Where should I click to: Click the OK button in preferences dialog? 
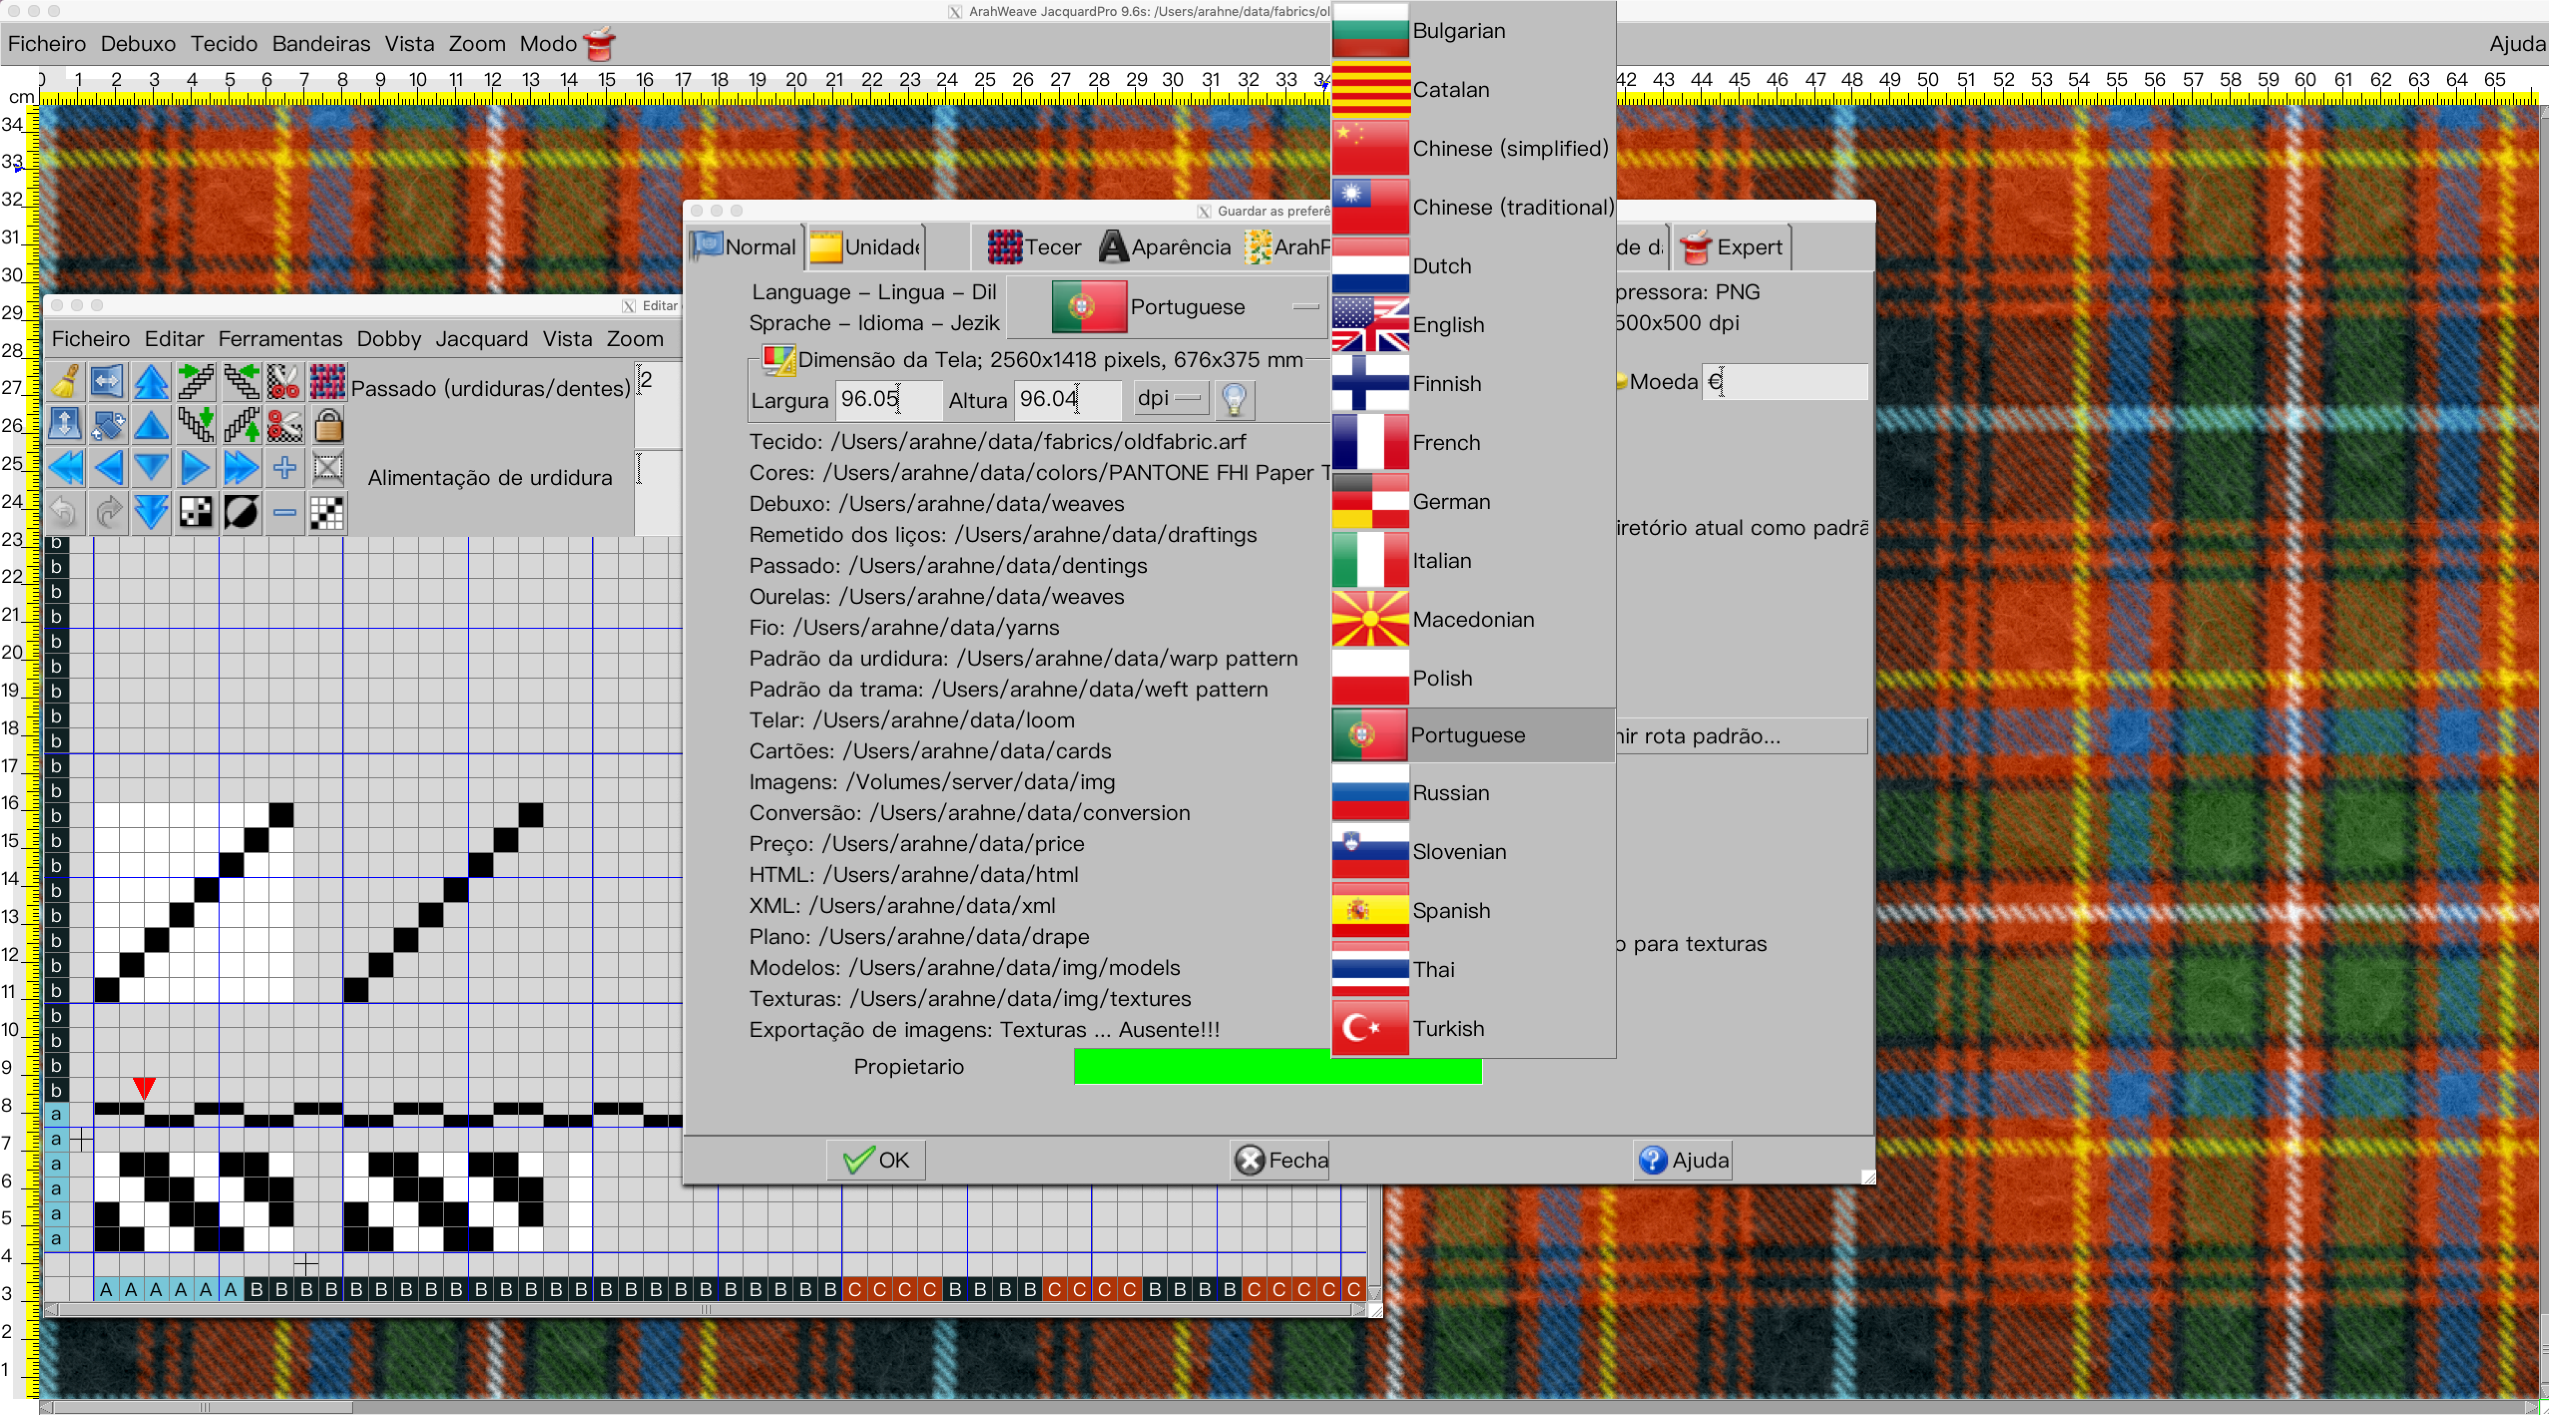(x=876, y=1160)
